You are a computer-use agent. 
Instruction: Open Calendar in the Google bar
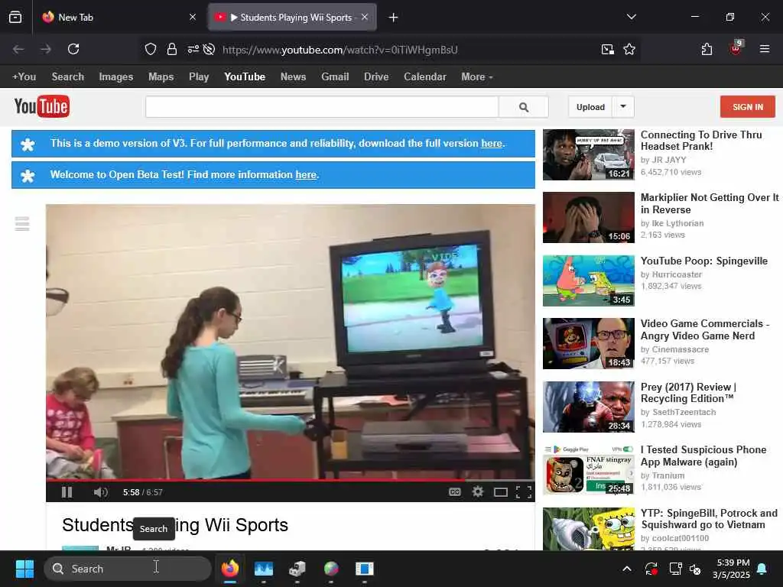pos(425,77)
